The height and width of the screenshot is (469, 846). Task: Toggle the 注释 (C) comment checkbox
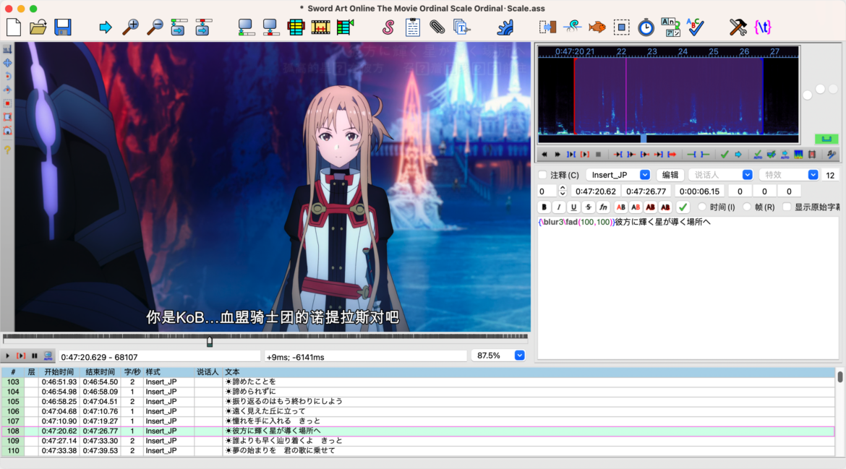pyautogui.click(x=543, y=175)
